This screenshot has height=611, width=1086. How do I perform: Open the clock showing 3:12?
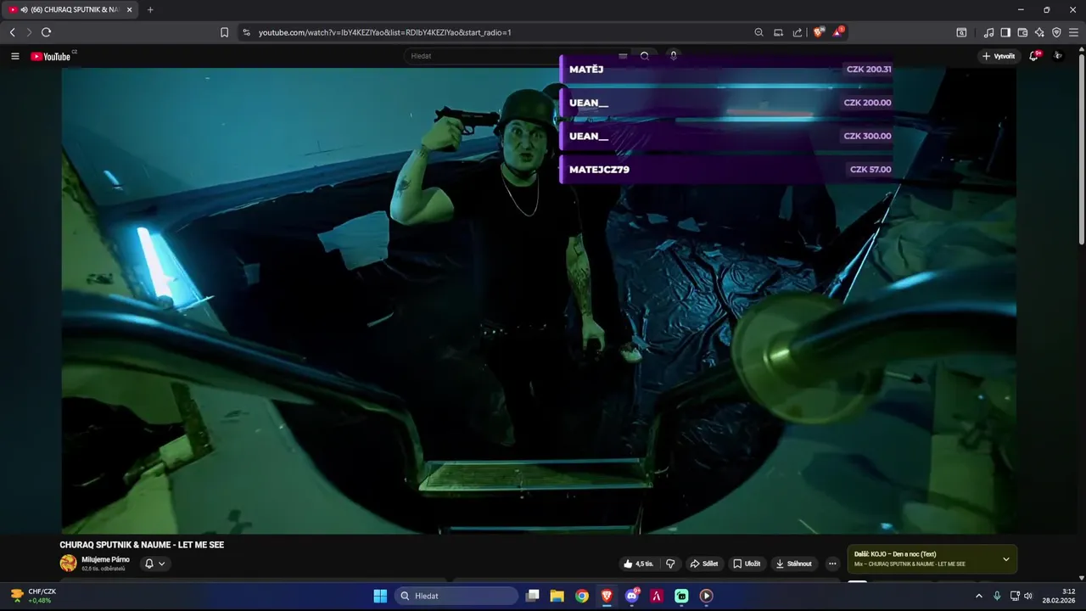tap(1058, 596)
